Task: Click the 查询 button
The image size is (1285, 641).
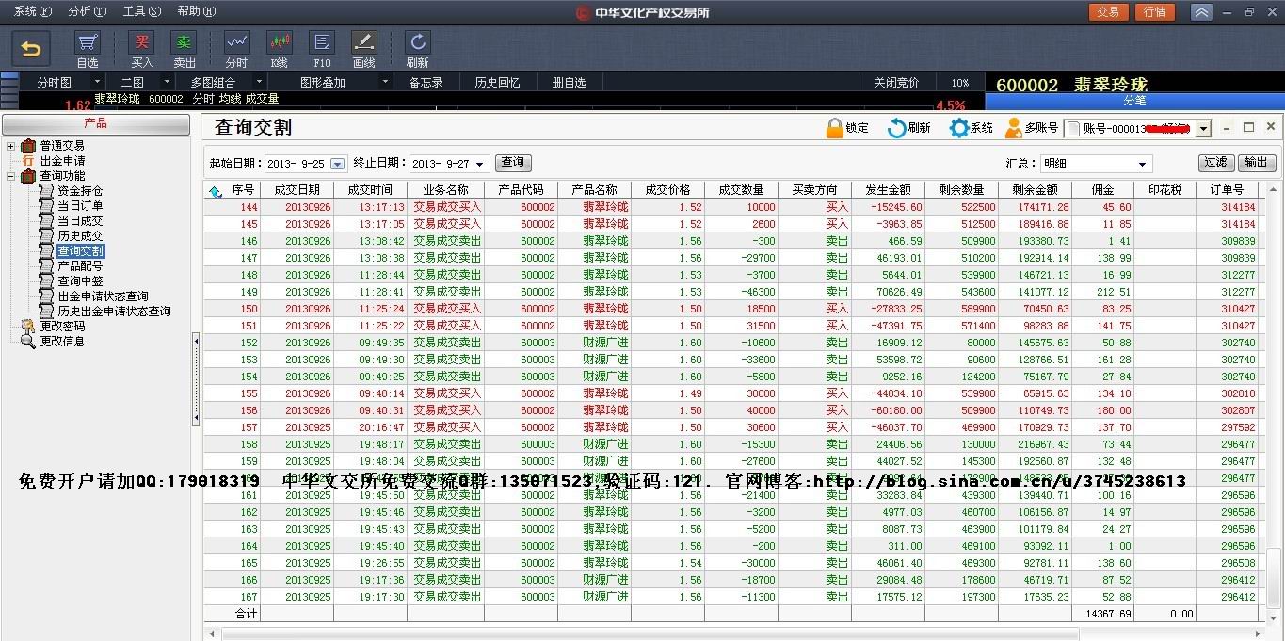Action: coord(513,163)
